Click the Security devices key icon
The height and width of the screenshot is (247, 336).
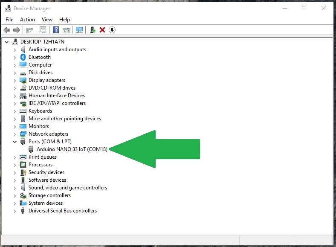(23, 172)
